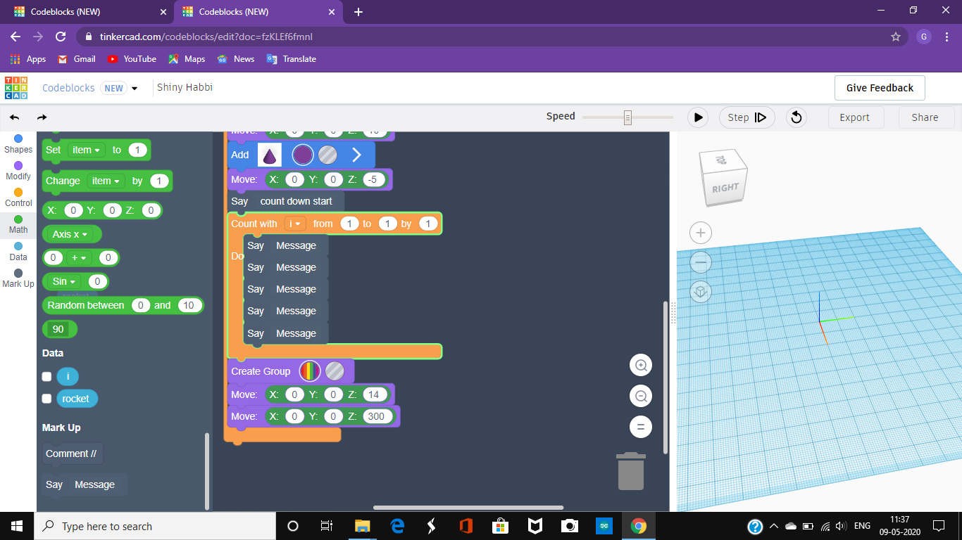Open the 'i' dropdown in the Count with block
This screenshot has height=540, width=962.
point(294,223)
